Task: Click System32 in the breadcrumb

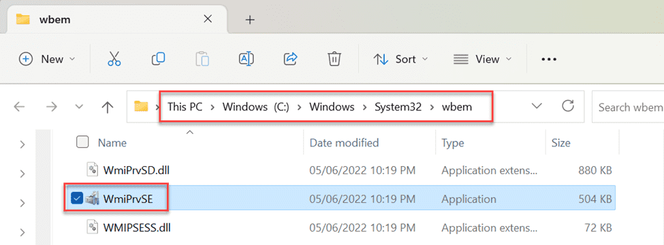Action: 398,107
